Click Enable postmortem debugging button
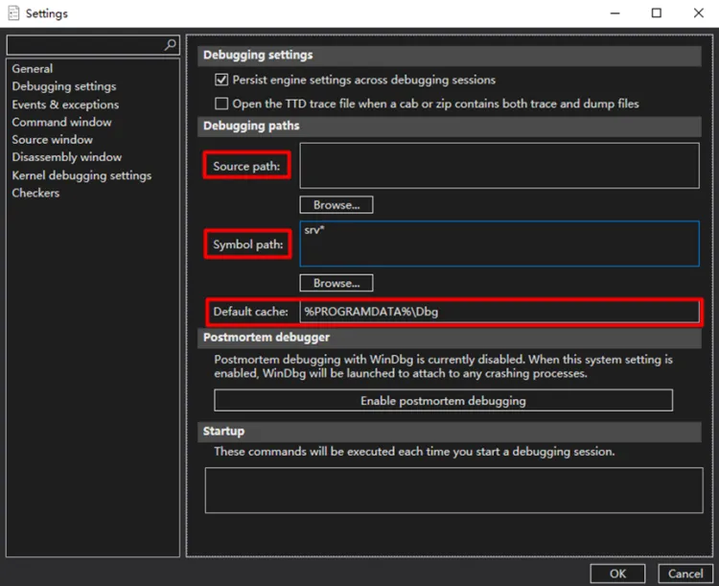Image resolution: width=719 pixels, height=586 pixels. (x=444, y=401)
